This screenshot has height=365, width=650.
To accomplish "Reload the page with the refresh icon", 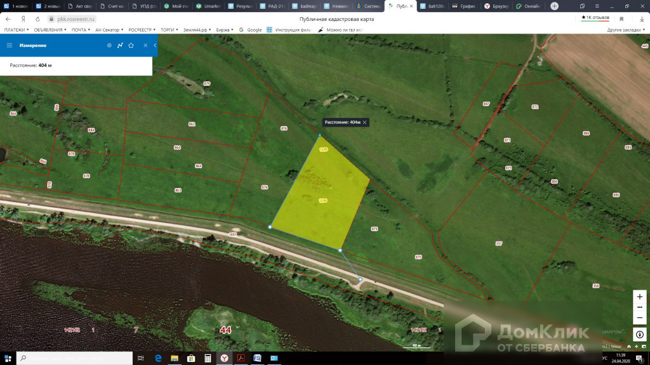I will pos(37,19).
